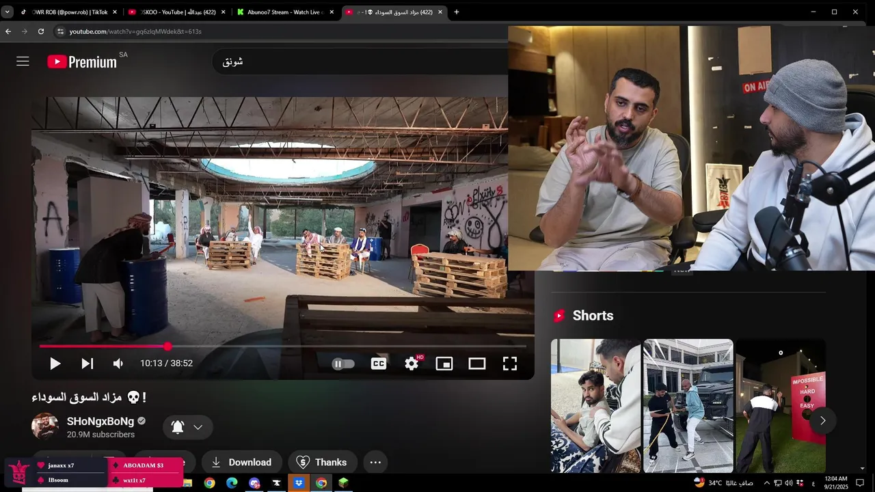
Task: Enable theater mode view
Action: 477,364
